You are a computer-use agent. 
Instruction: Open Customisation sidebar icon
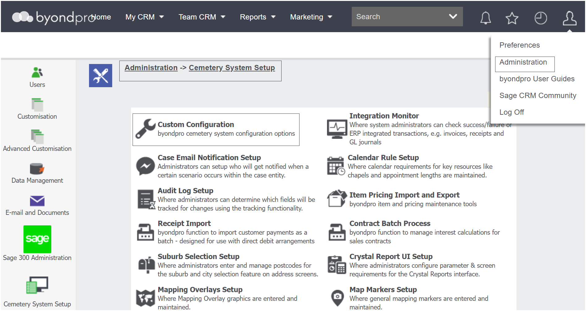pos(37,104)
